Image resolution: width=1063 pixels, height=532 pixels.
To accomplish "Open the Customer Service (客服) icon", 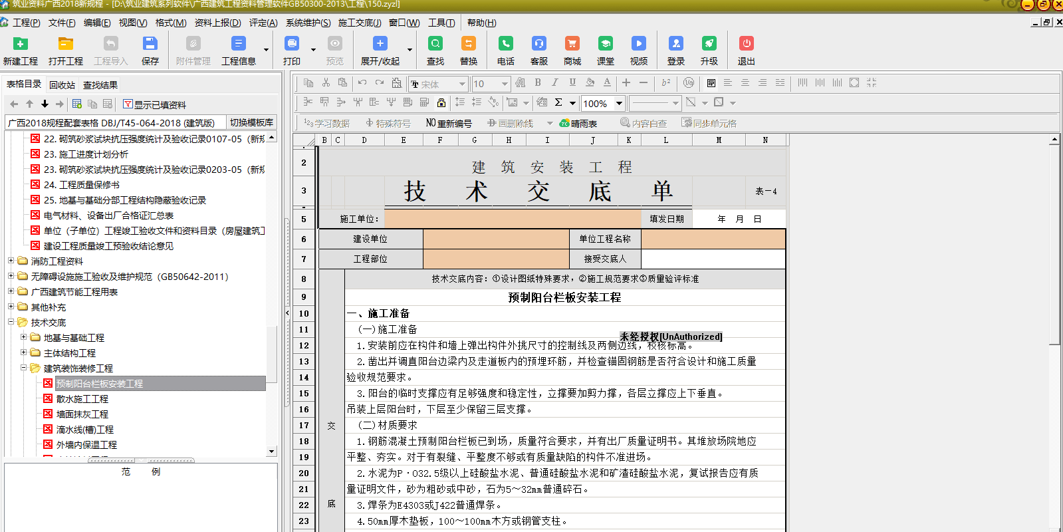I will pyautogui.click(x=538, y=44).
